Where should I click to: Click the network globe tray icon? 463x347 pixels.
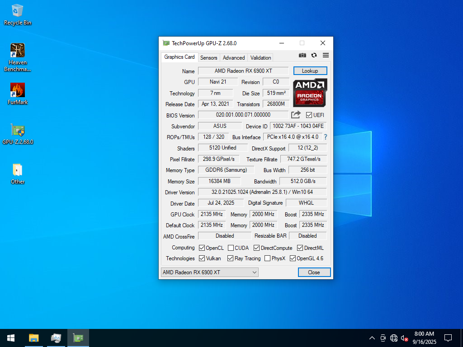[394, 338]
